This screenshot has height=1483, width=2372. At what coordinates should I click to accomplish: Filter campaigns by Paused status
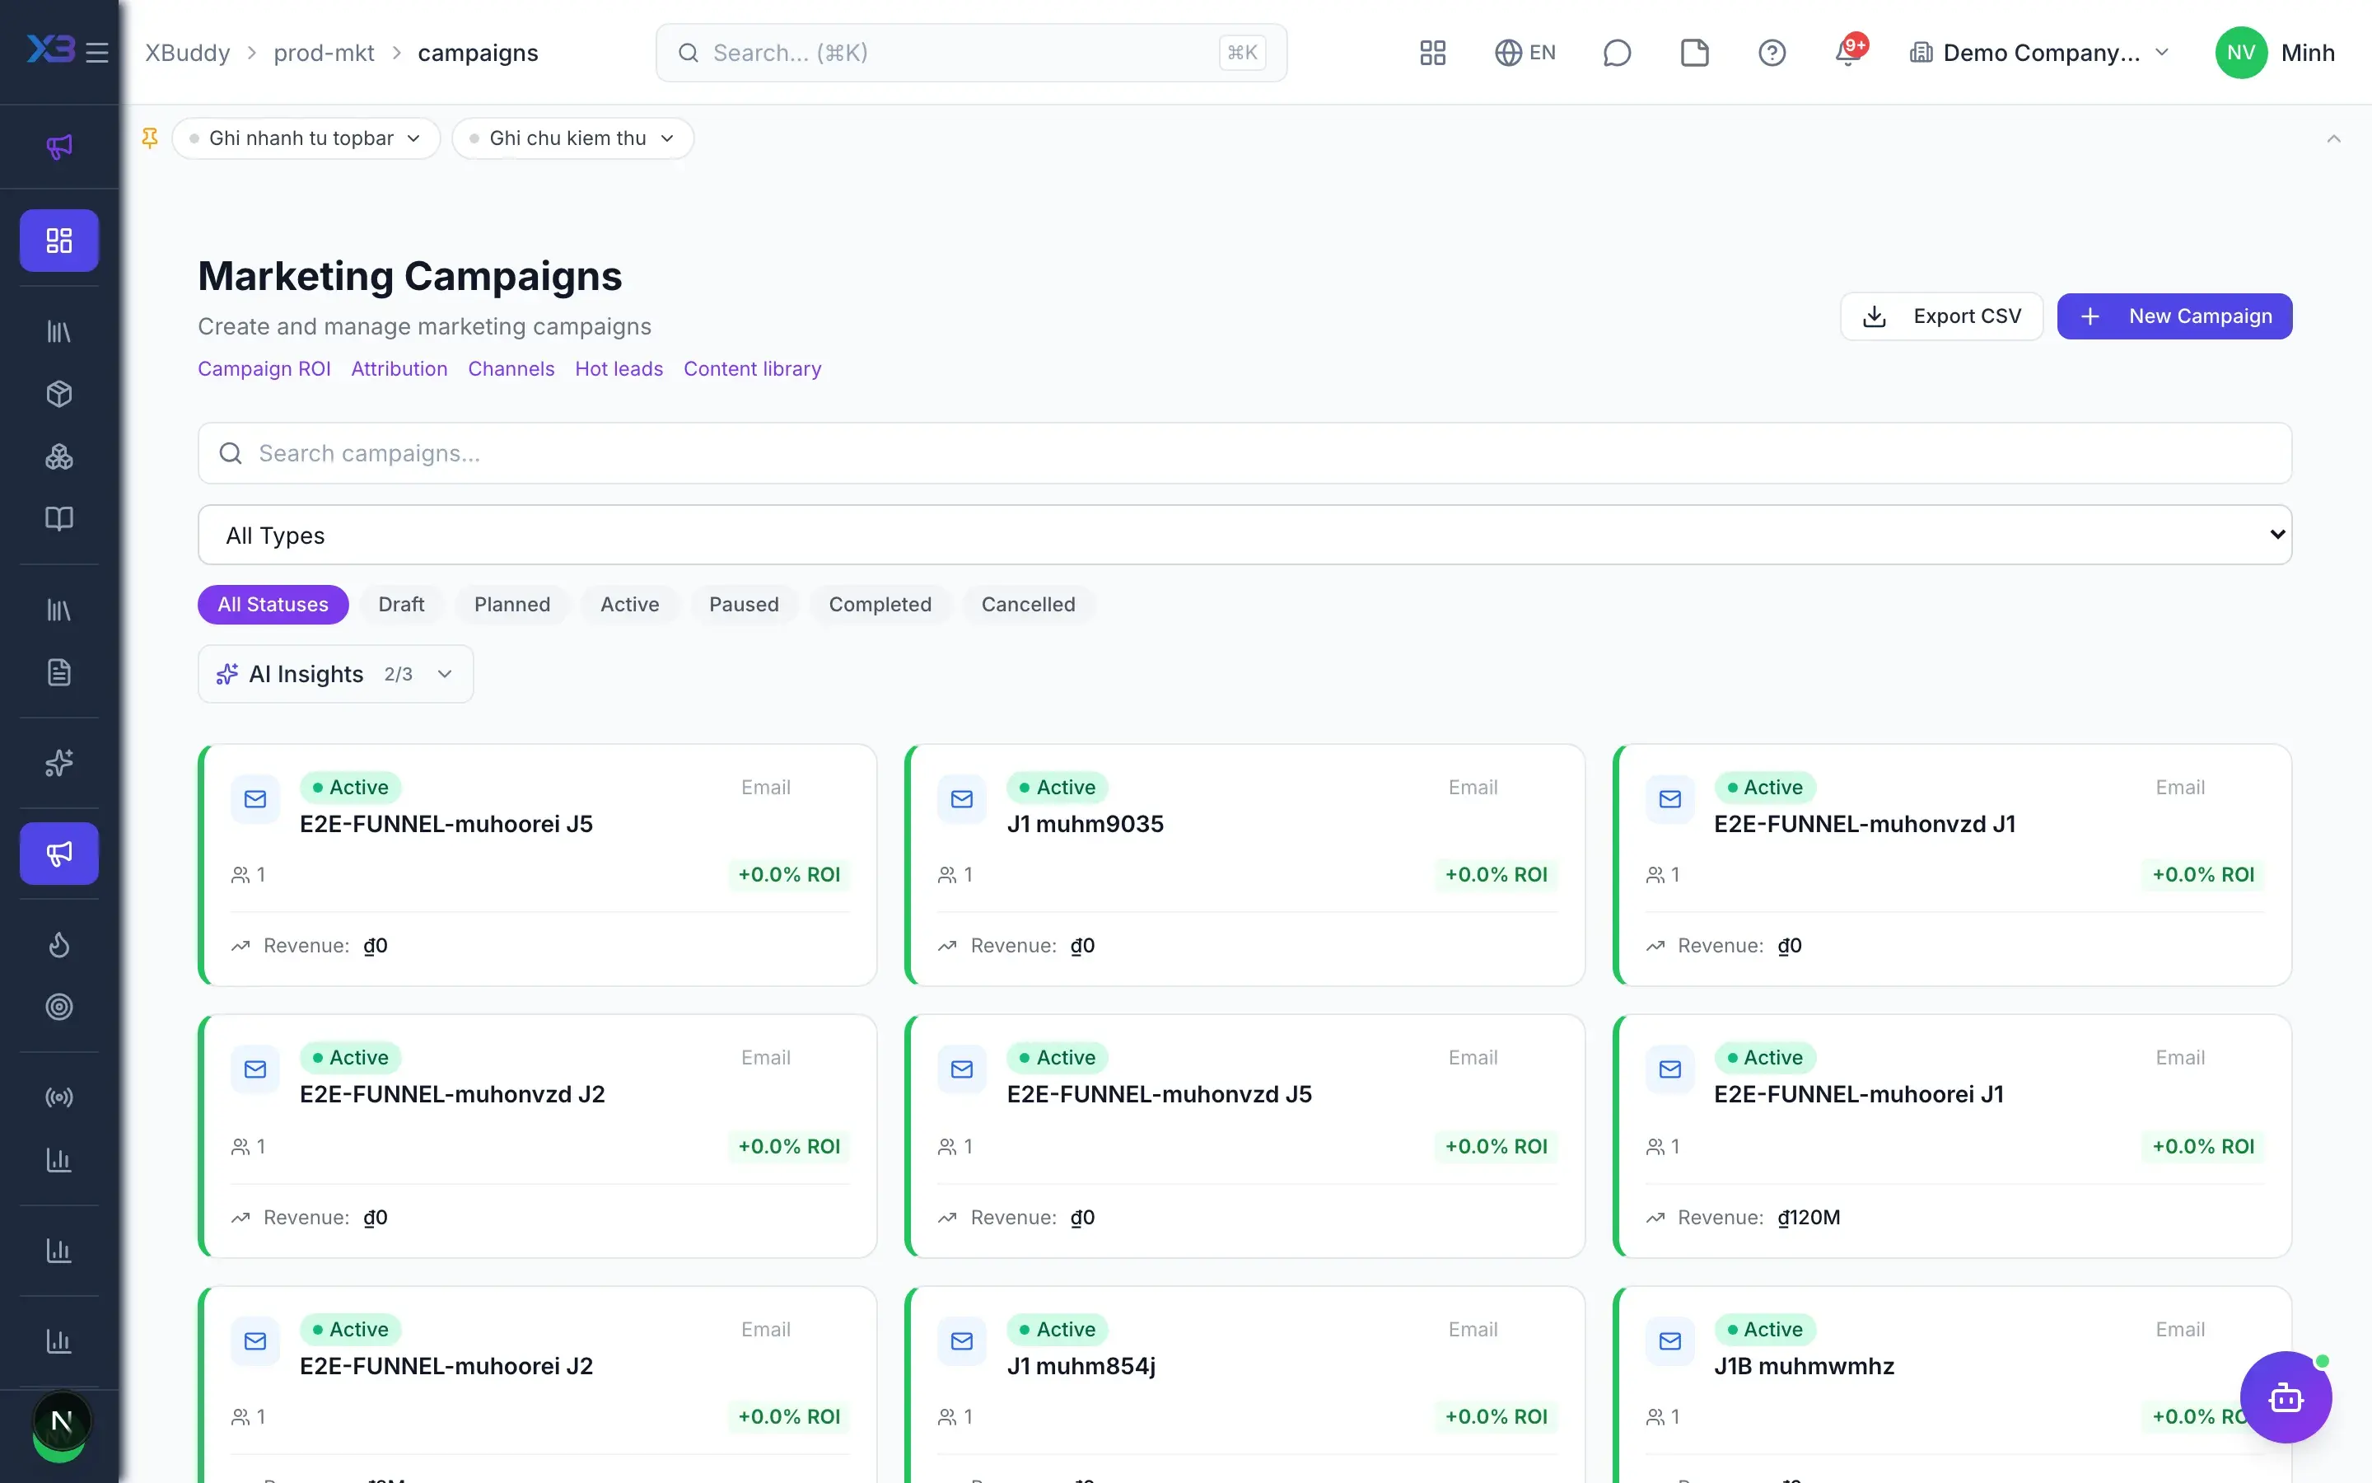tap(743, 604)
